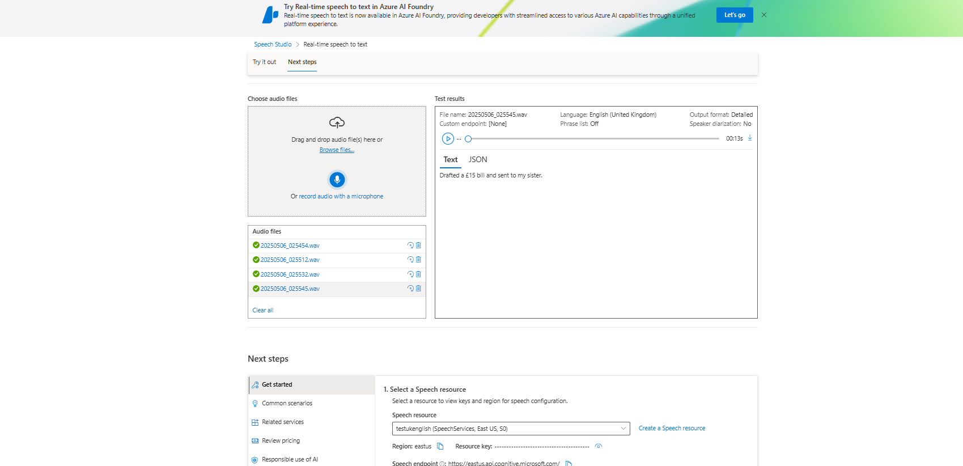Image resolution: width=963 pixels, height=466 pixels.
Task: Click the Azure AI Foundry logo in the banner
Action: coord(270,15)
